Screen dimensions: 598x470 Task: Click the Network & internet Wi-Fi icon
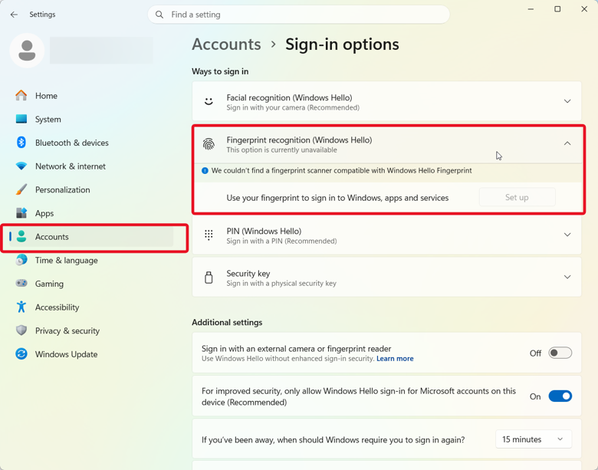pos(21,166)
